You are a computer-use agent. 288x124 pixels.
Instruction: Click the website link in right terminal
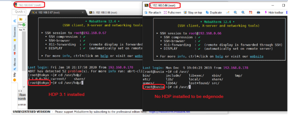pos(257,56)
